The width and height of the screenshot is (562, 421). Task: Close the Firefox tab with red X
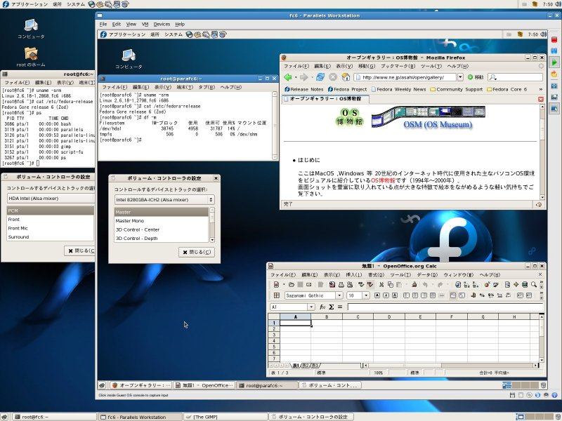tap(541, 99)
